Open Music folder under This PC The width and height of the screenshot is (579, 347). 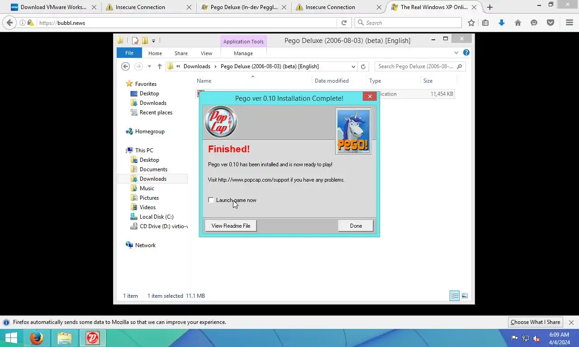147,188
